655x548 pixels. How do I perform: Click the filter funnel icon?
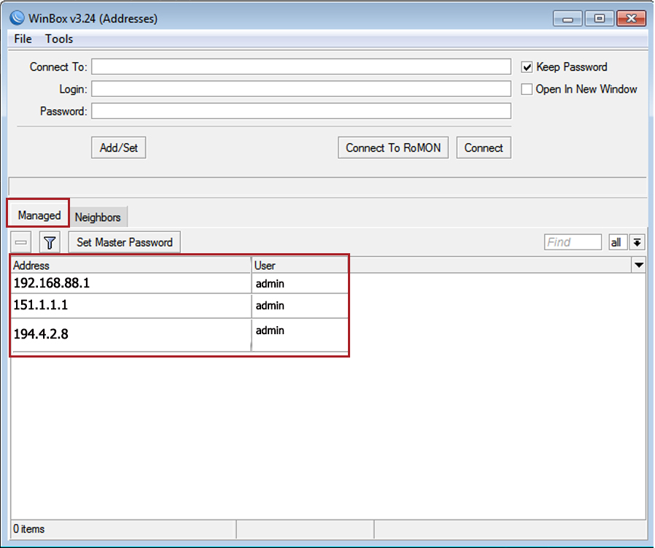click(x=50, y=242)
